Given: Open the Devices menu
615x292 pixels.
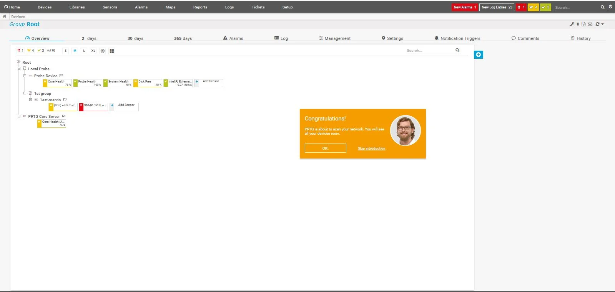Looking at the screenshot, I should click(x=45, y=7).
